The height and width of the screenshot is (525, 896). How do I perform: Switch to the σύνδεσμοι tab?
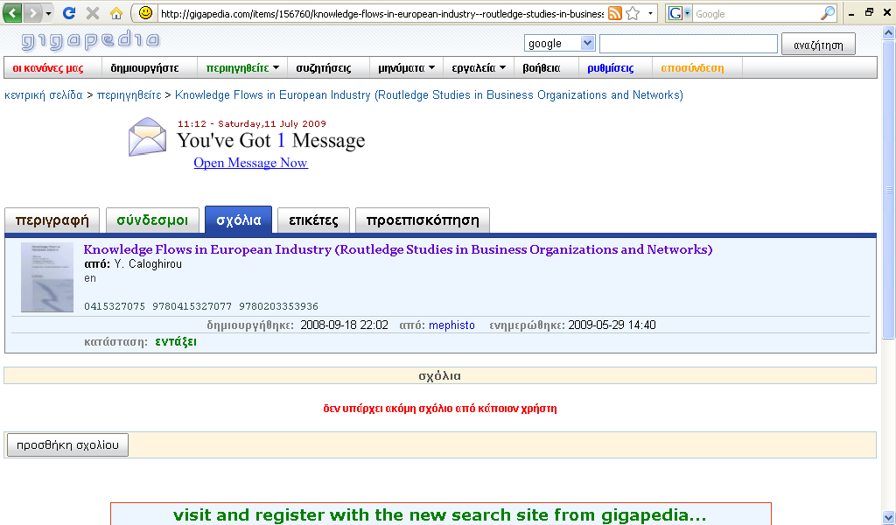pos(152,220)
